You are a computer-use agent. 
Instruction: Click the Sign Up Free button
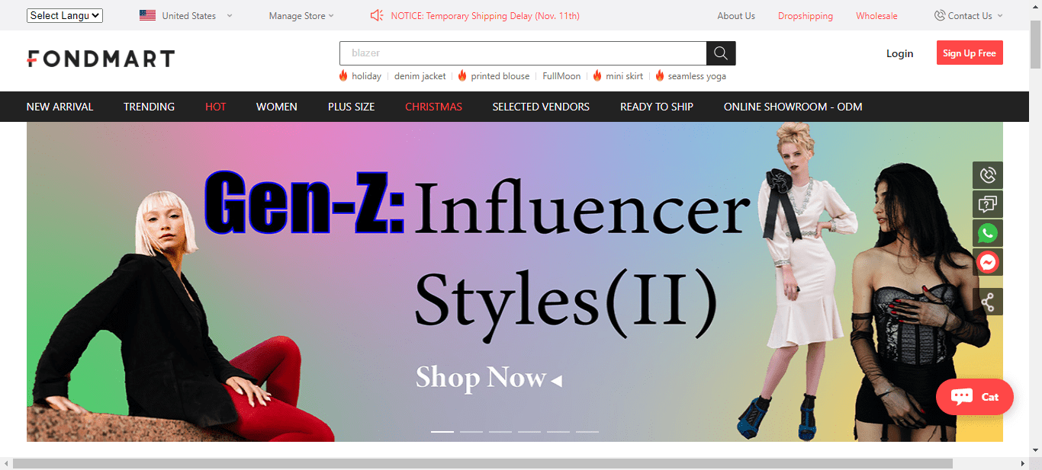(x=970, y=53)
